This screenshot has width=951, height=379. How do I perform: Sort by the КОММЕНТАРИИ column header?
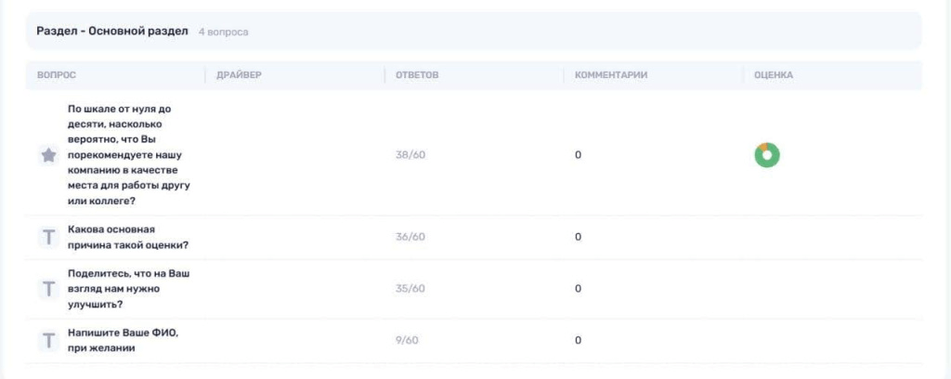(x=611, y=75)
